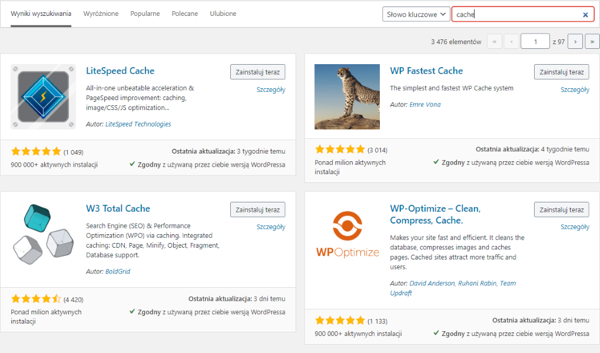Click the LiteSpeed Cache plugin icon
This screenshot has height=353, width=600.
(x=43, y=96)
